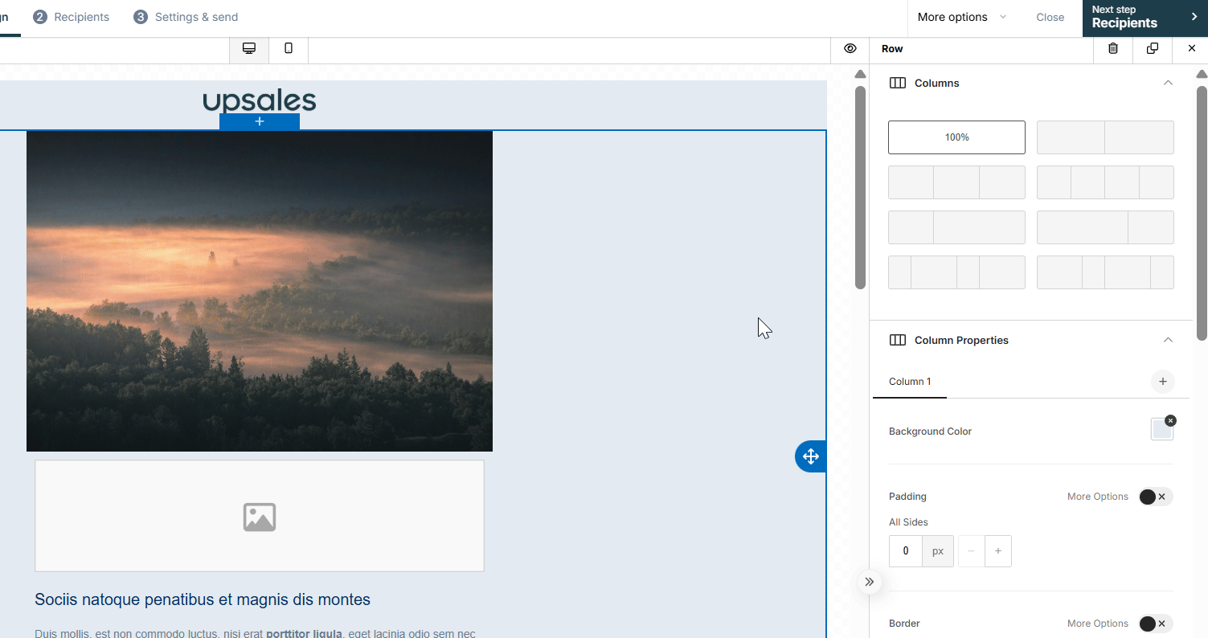Click canvas scrollbar up arrow

point(860,74)
